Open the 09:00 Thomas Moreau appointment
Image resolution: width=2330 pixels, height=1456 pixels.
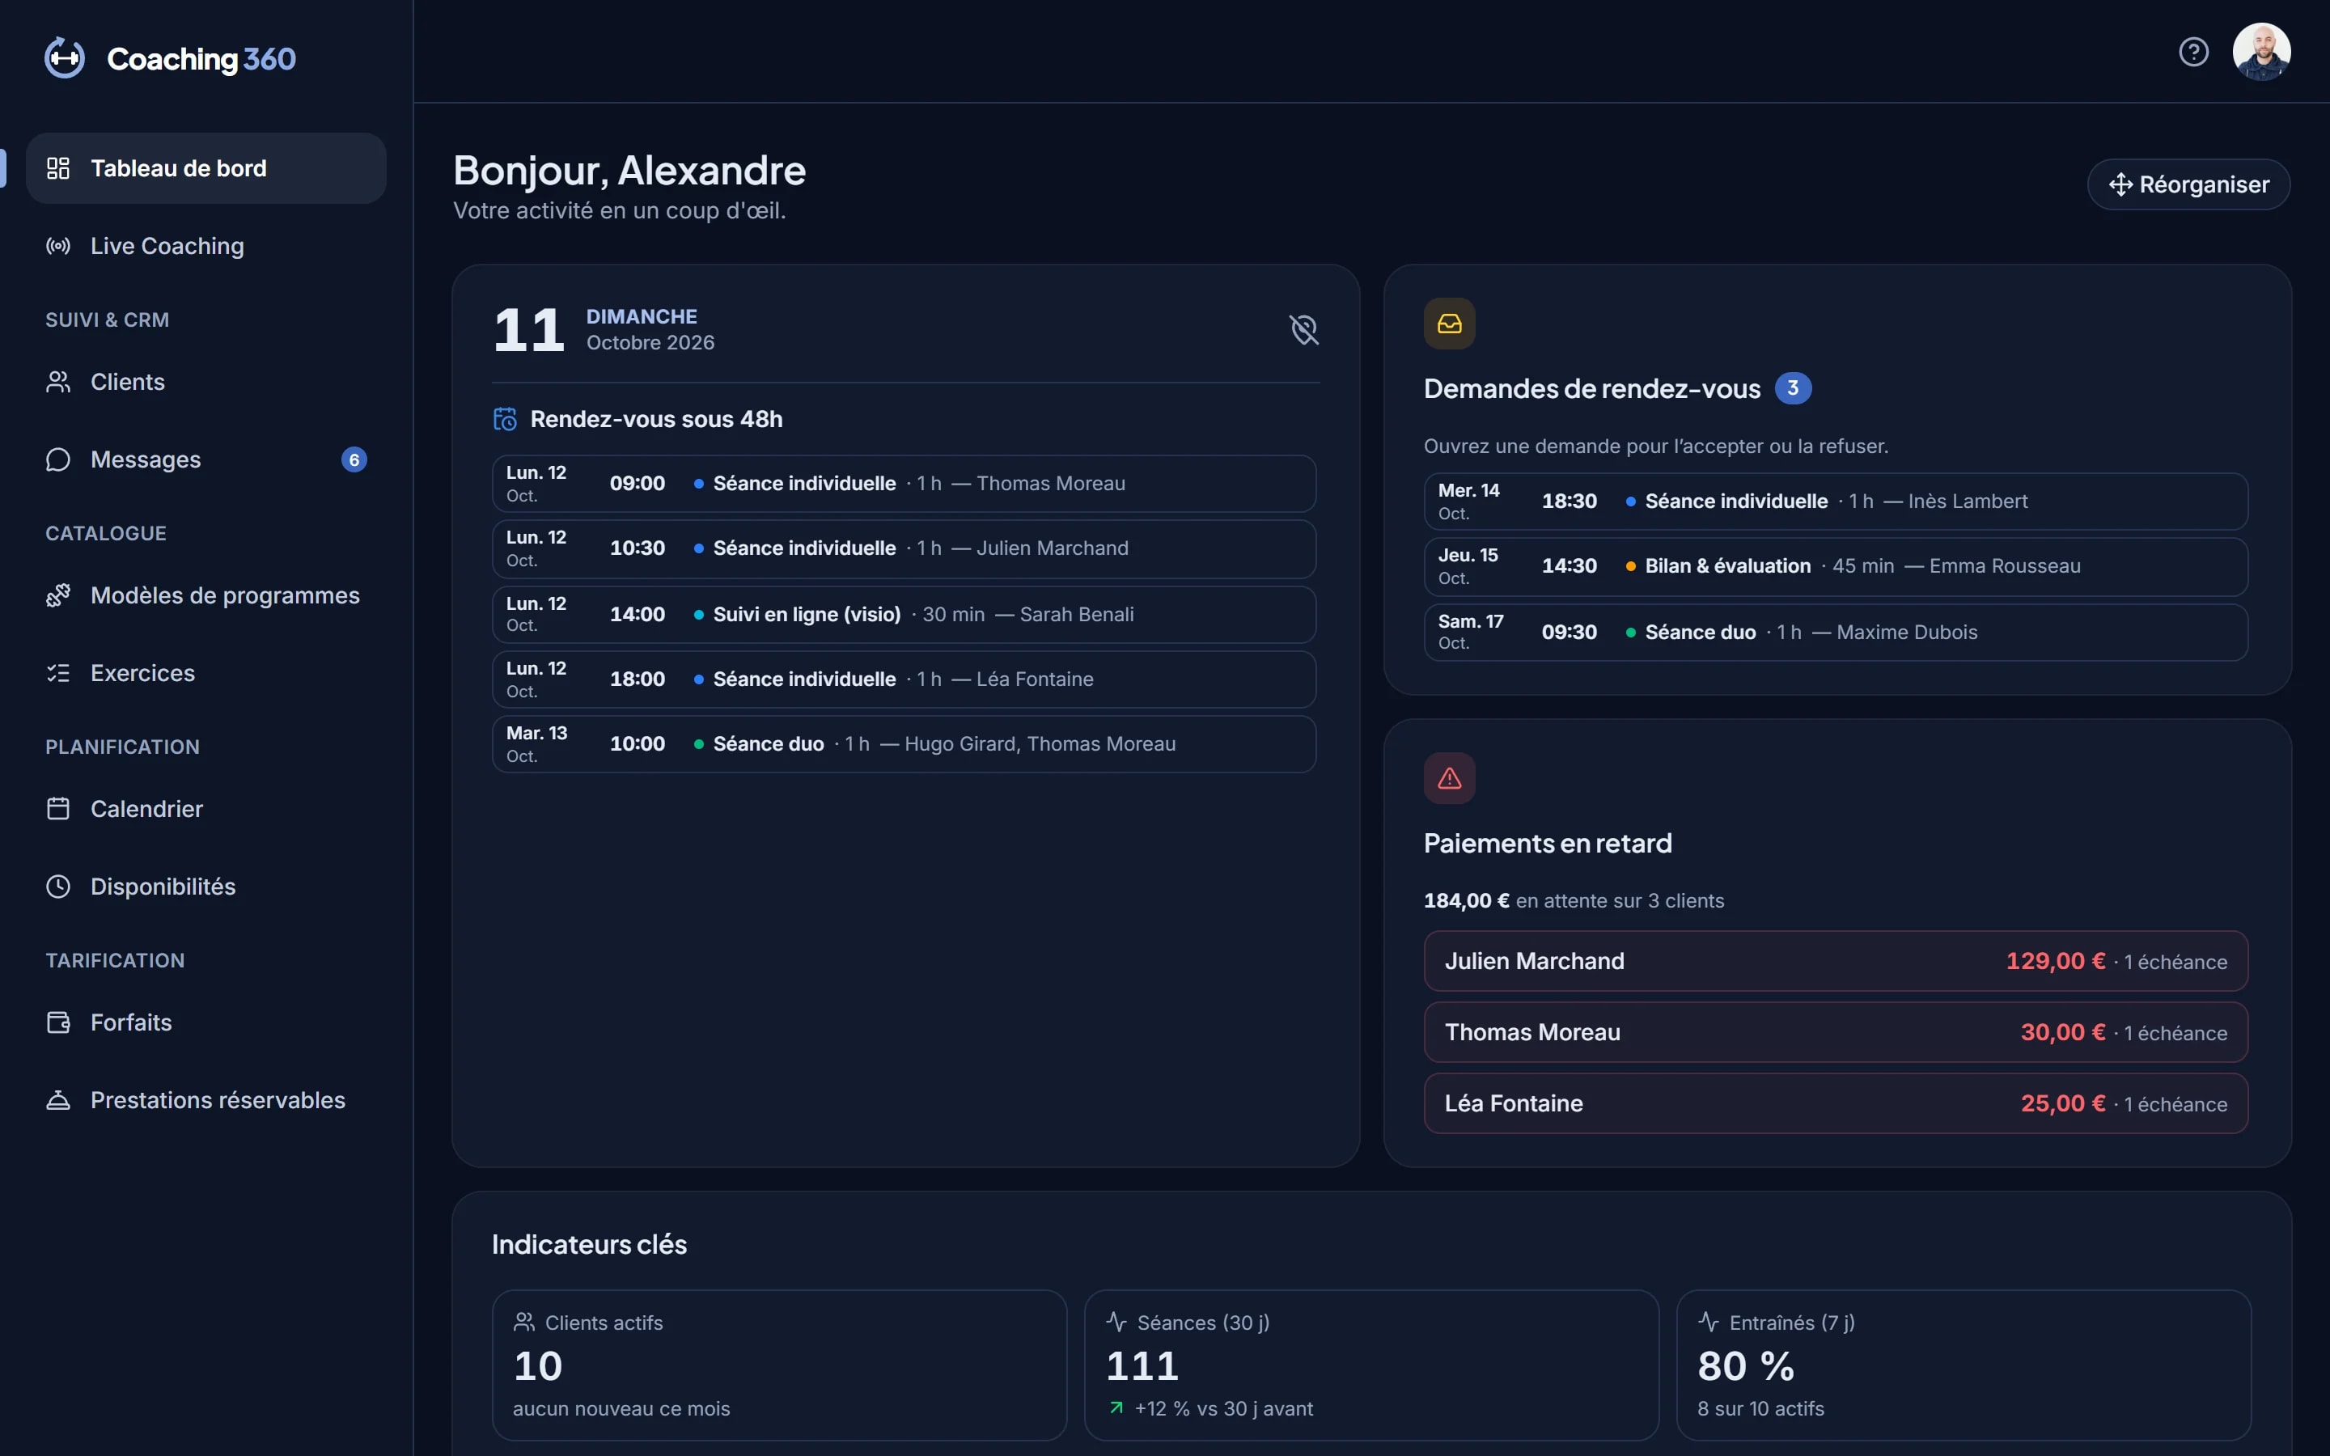click(904, 484)
